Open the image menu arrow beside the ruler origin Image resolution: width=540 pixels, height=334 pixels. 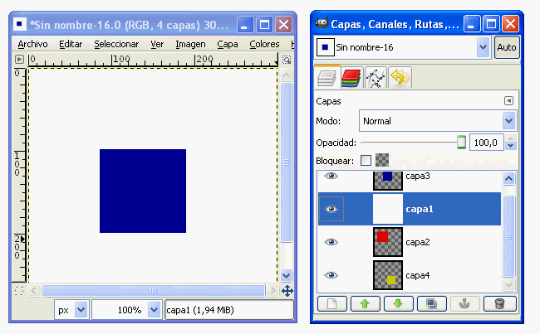(19, 60)
